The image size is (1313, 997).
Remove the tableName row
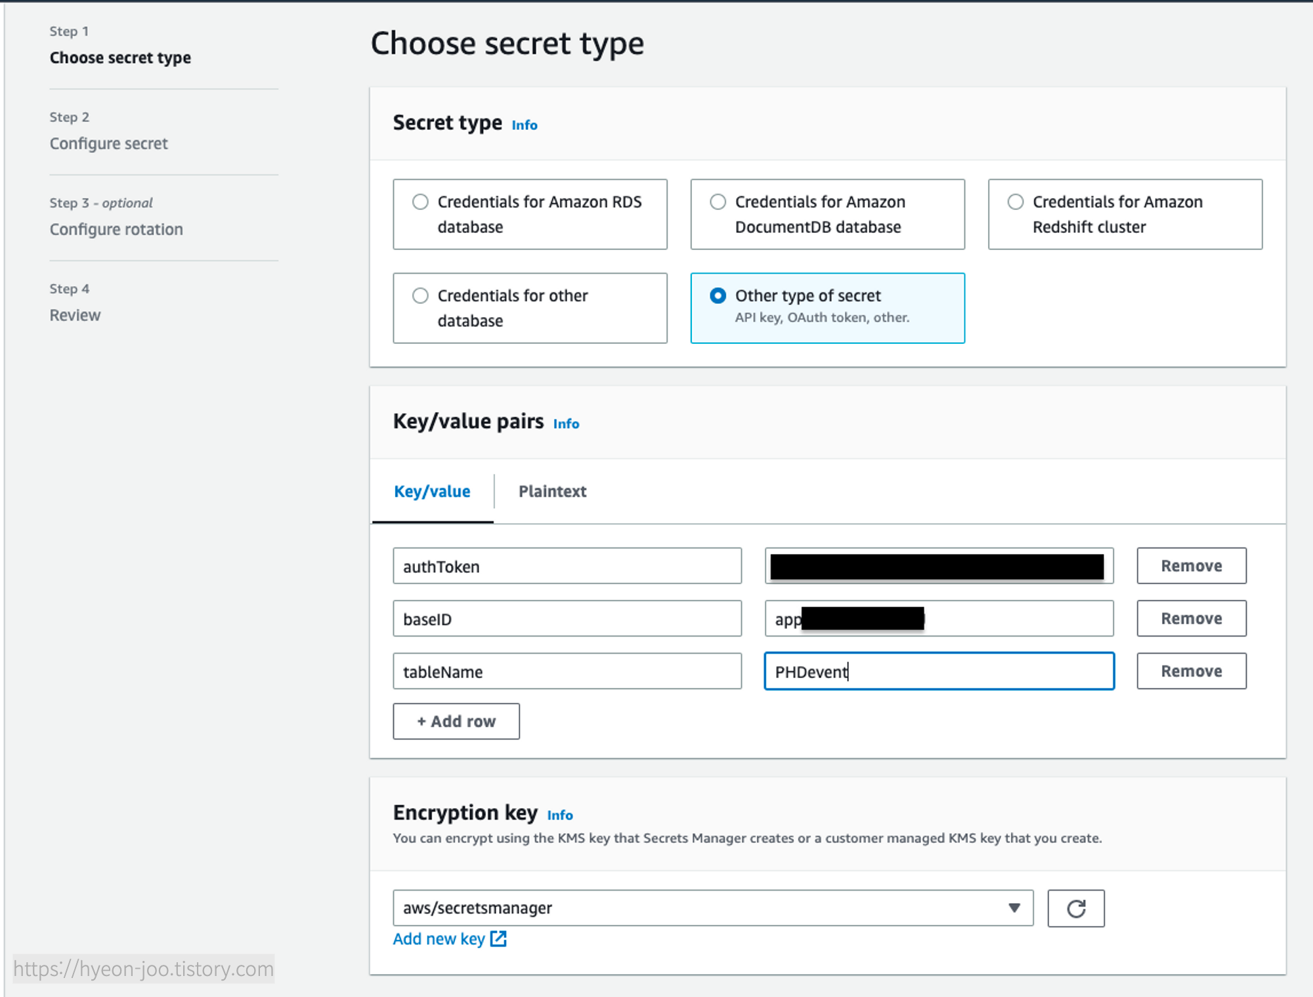[1191, 671]
